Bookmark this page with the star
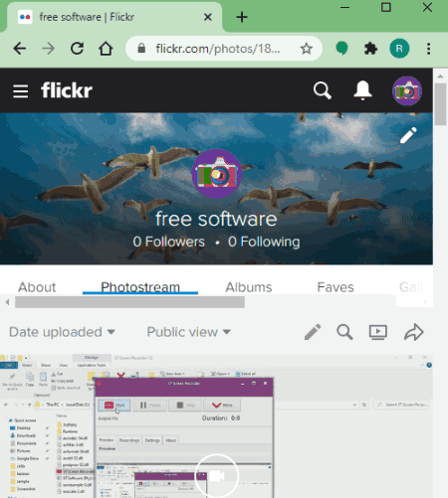 pyautogui.click(x=306, y=49)
